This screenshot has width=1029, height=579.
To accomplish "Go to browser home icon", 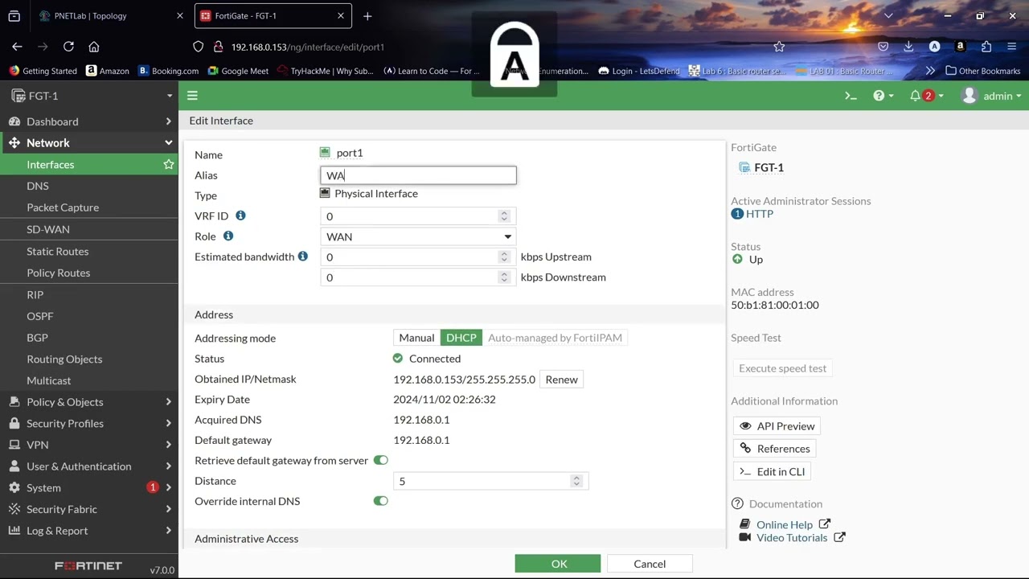I will [x=94, y=47].
